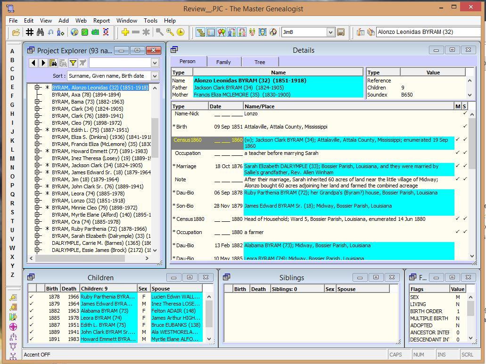Toggle checkmark for Ruby Parthenia child row

[x=32, y=297]
